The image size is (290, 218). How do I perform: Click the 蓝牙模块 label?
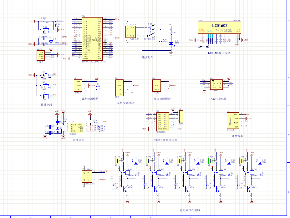click(x=238, y=136)
